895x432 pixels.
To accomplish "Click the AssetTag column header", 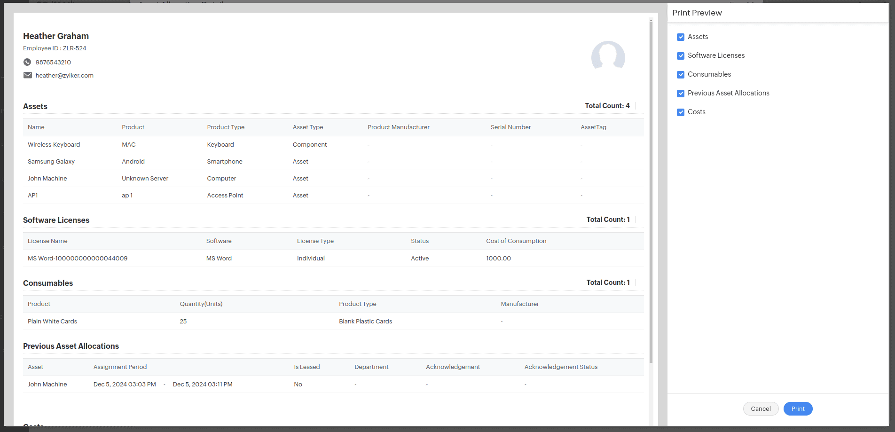I will (593, 127).
